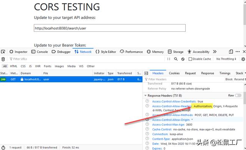Sort by Domain column header
246x150 pixels.
point(31,73)
